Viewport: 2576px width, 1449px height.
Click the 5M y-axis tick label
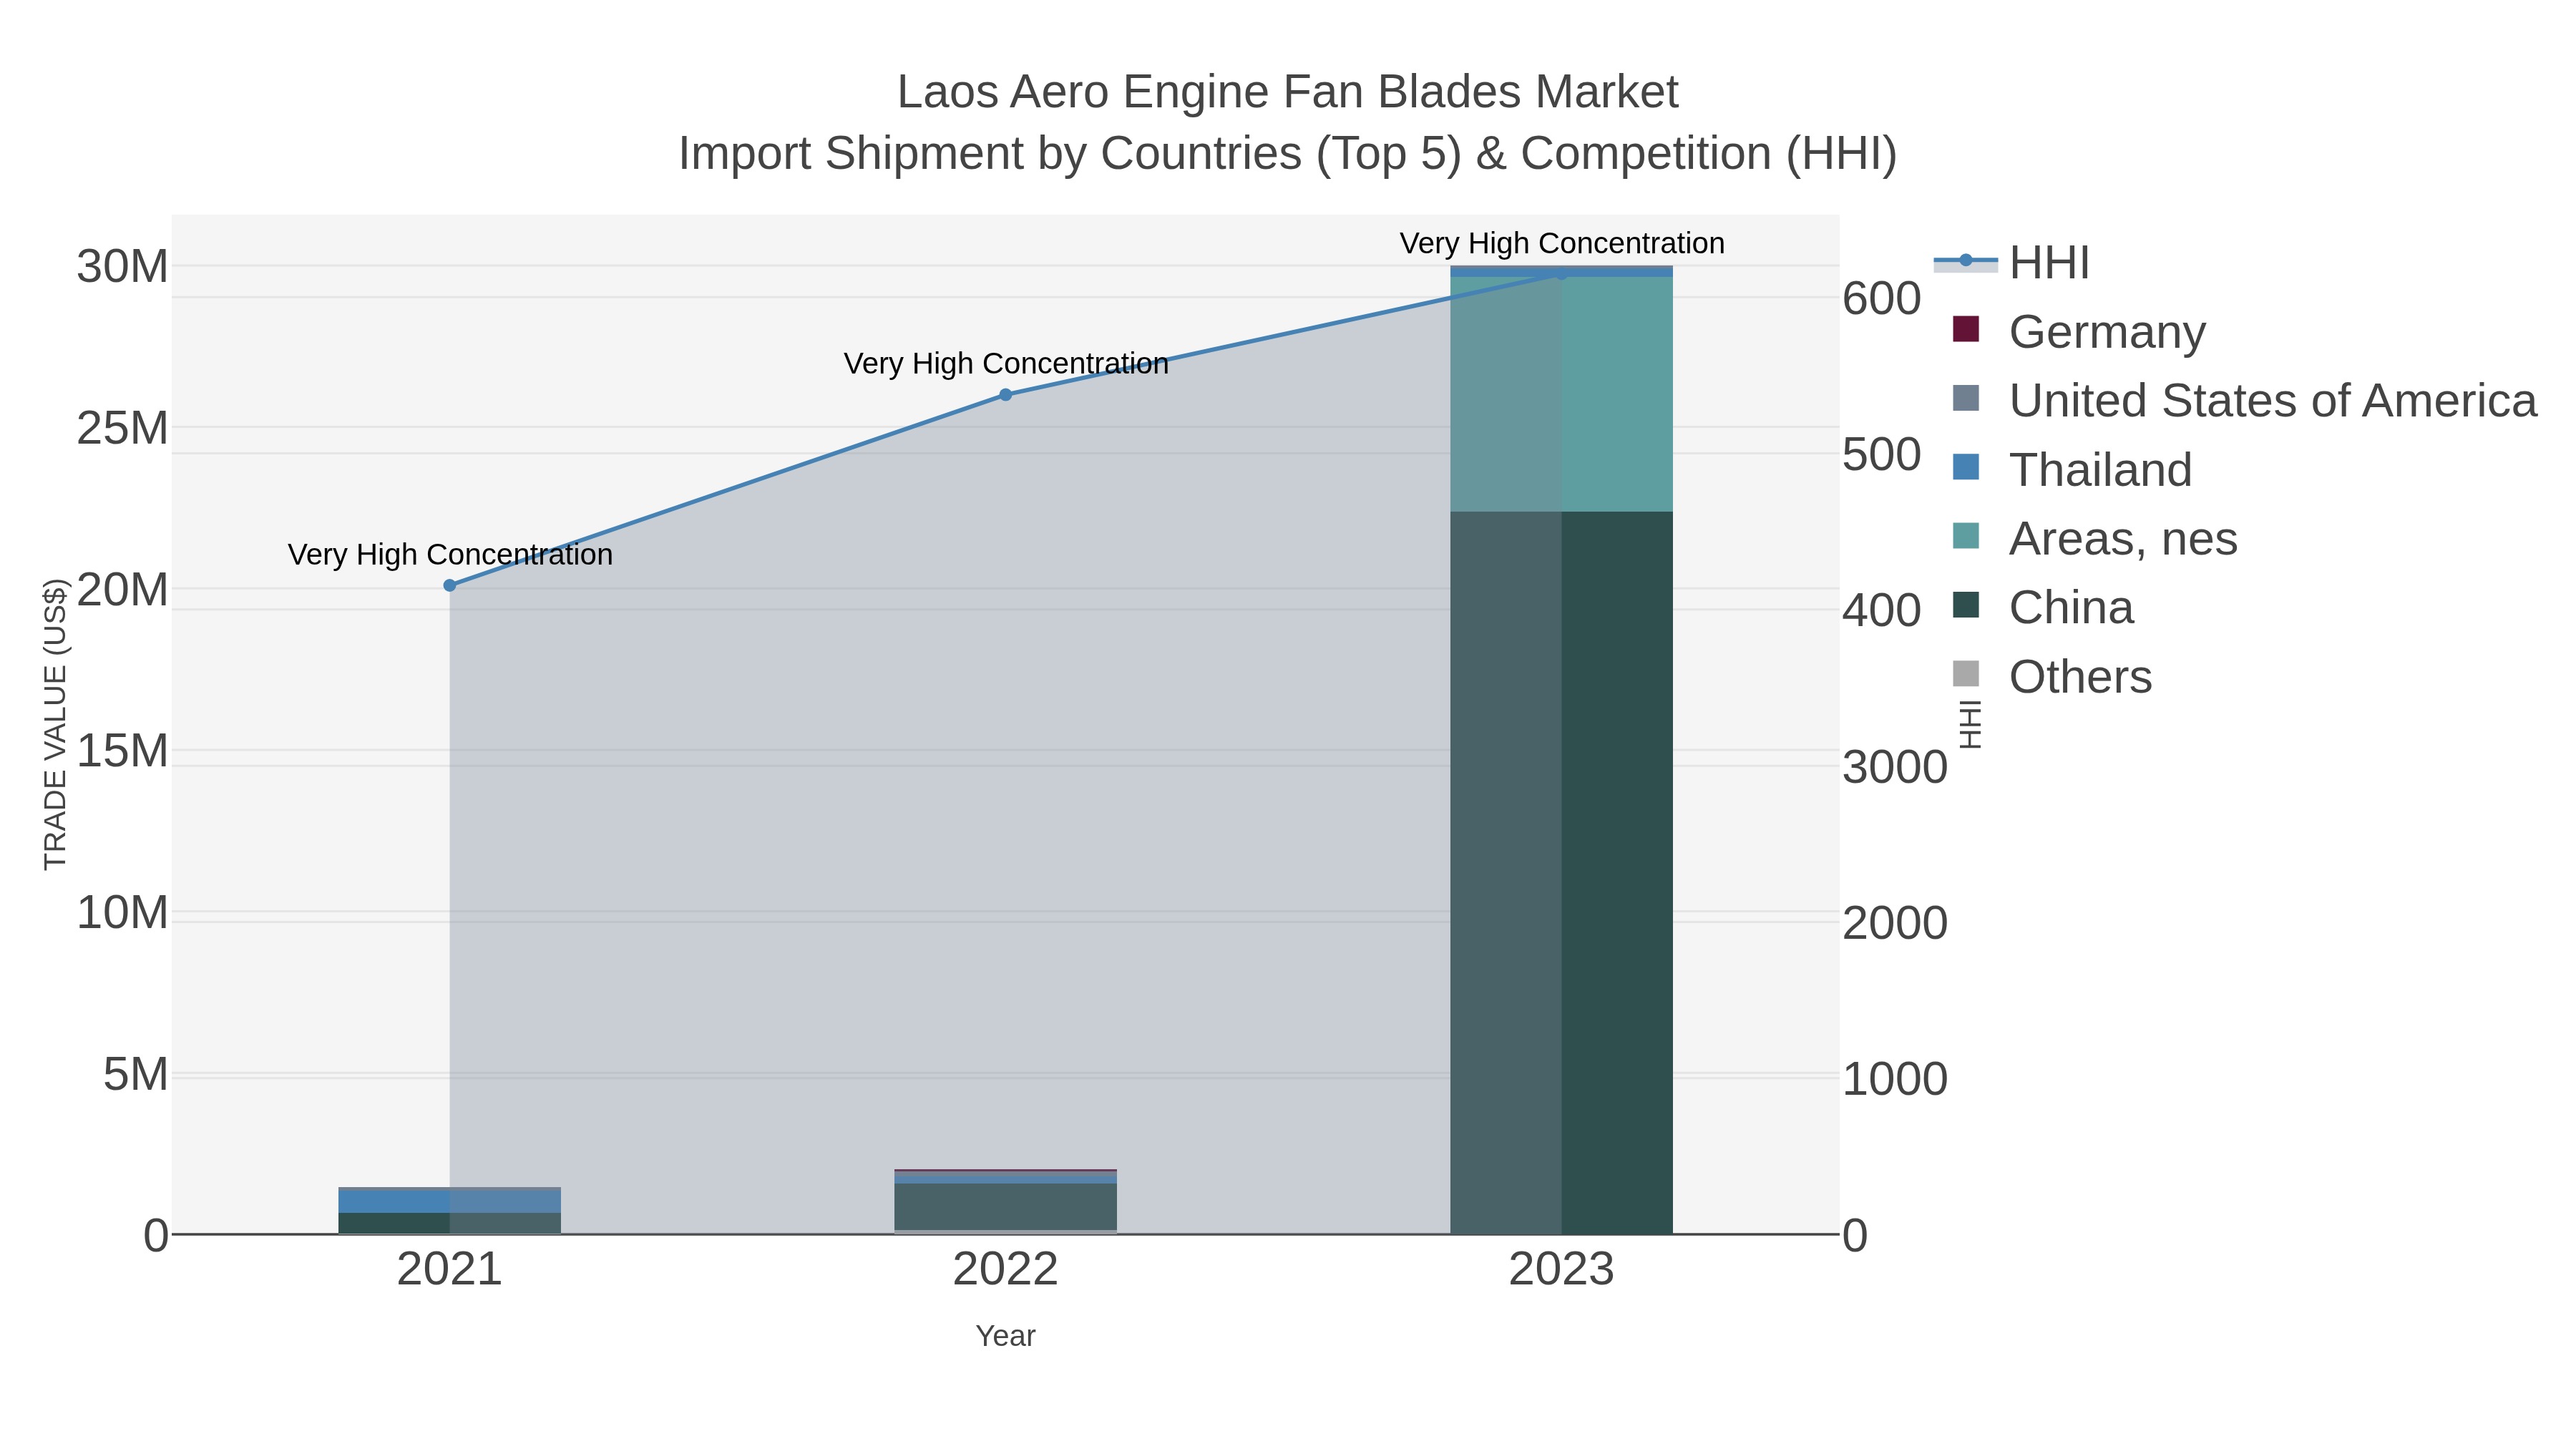136,1075
